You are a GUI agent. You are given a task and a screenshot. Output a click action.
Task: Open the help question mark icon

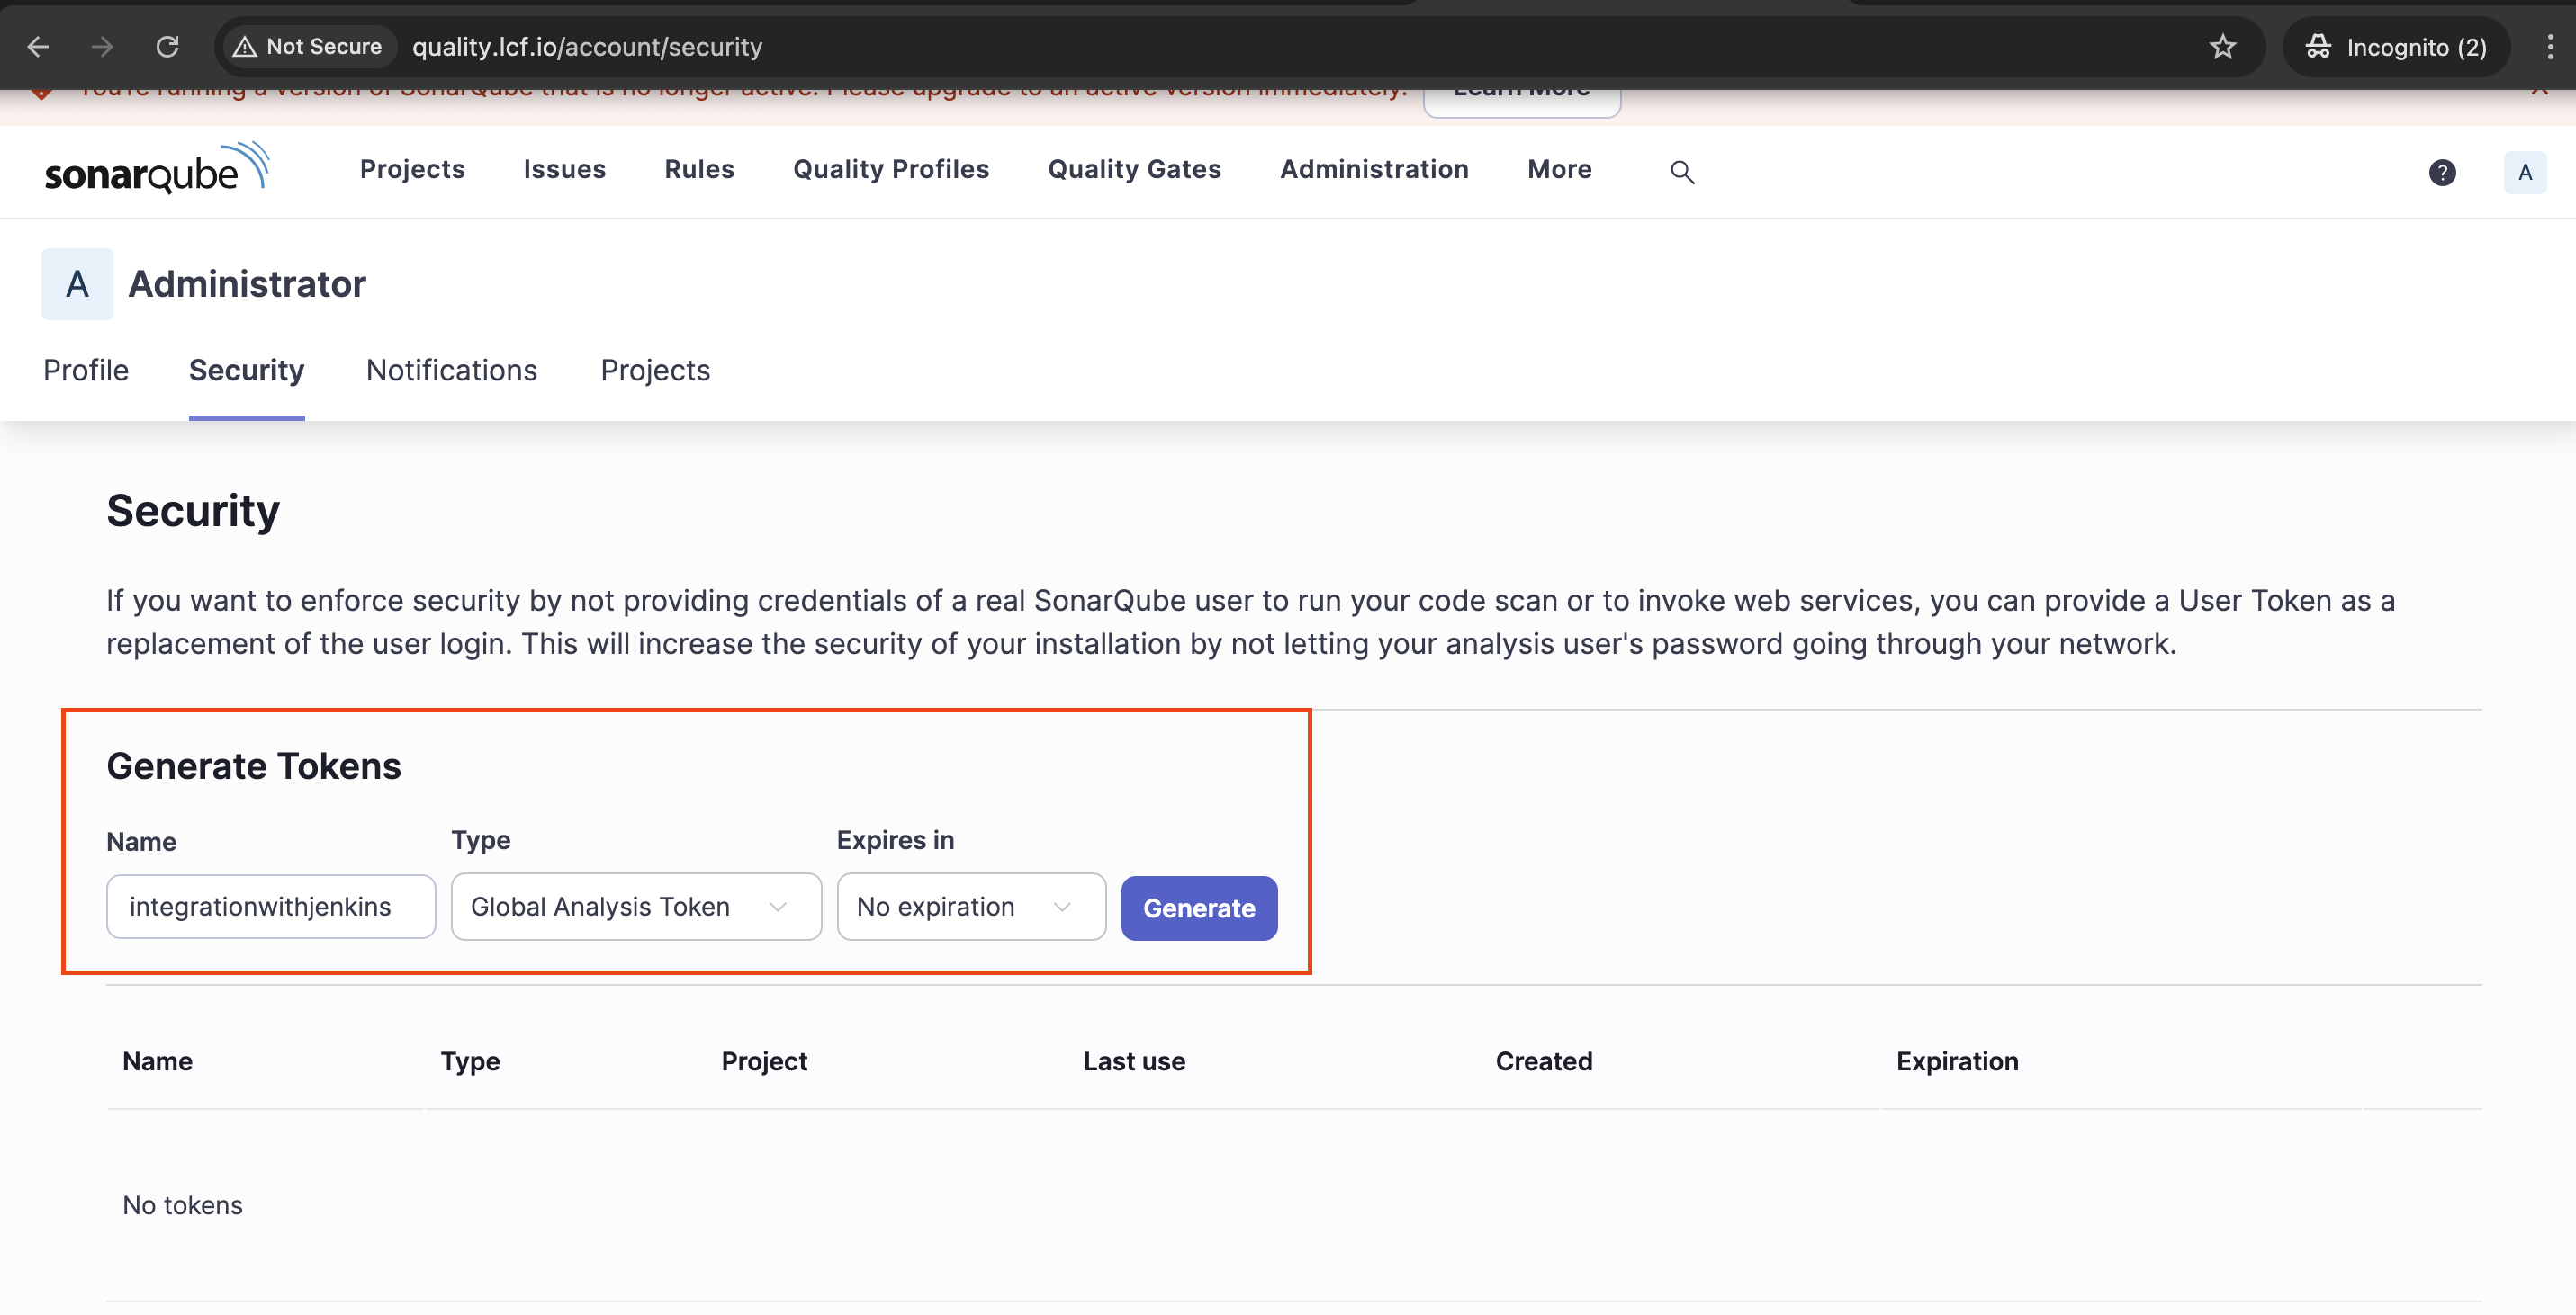(2442, 172)
